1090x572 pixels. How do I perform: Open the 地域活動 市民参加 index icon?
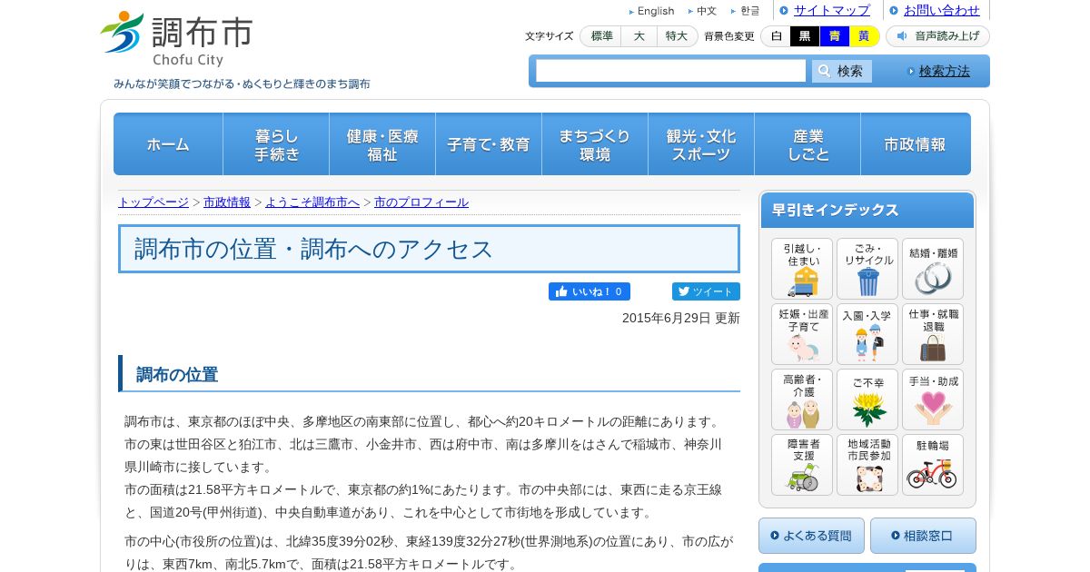867,465
